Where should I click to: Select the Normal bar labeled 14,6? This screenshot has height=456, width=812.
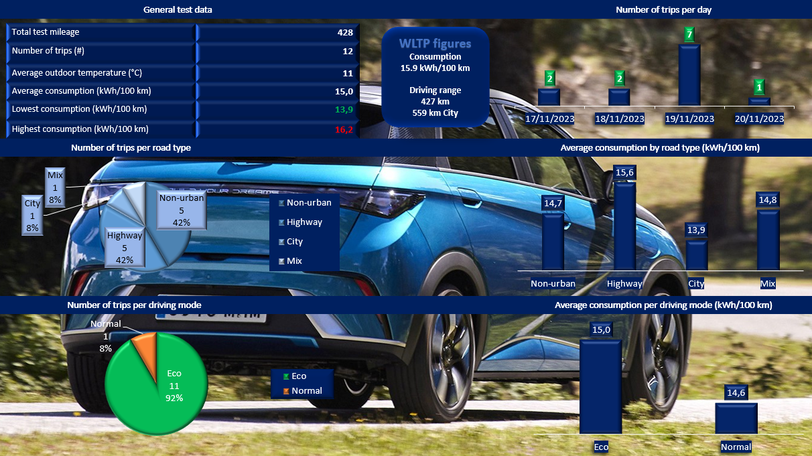[736, 418]
